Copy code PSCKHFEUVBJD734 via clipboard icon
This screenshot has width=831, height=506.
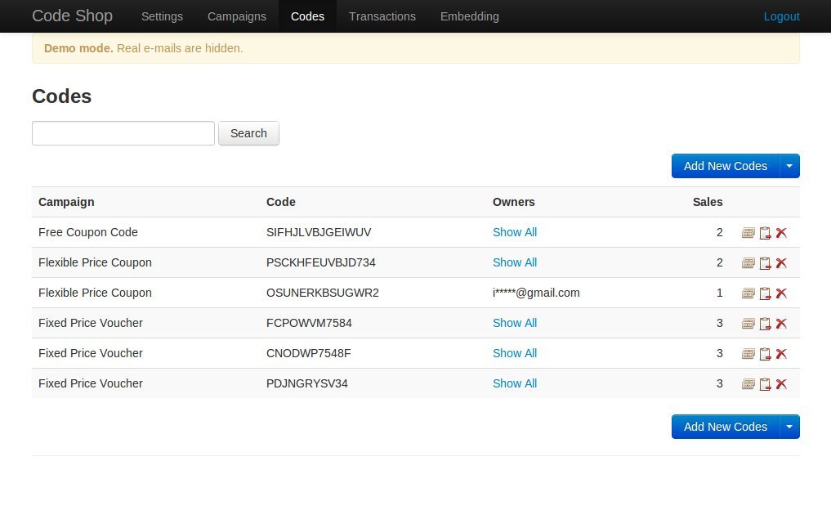click(x=765, y=262)
